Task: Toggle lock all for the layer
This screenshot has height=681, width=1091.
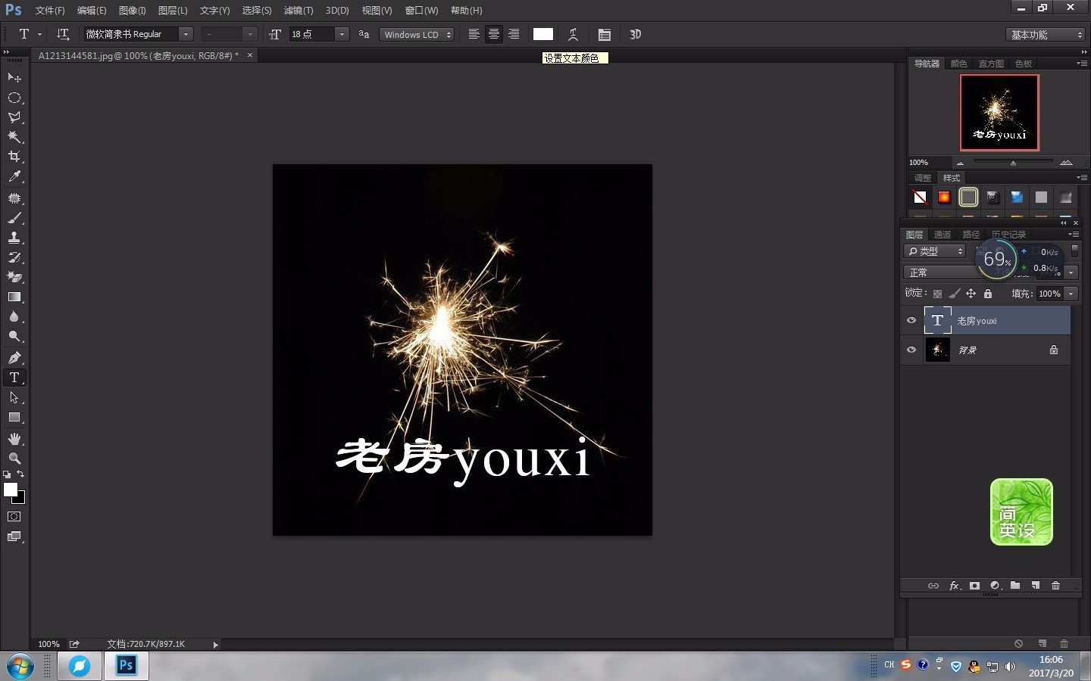Action: pos(988,294)
